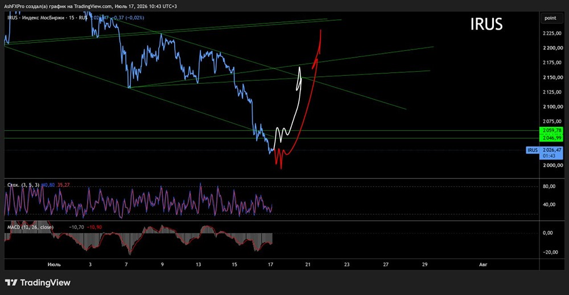569x295 pixels.
Task: Click date 3 on the time axis
Action: pyautogui.click(x=90, y=264)
